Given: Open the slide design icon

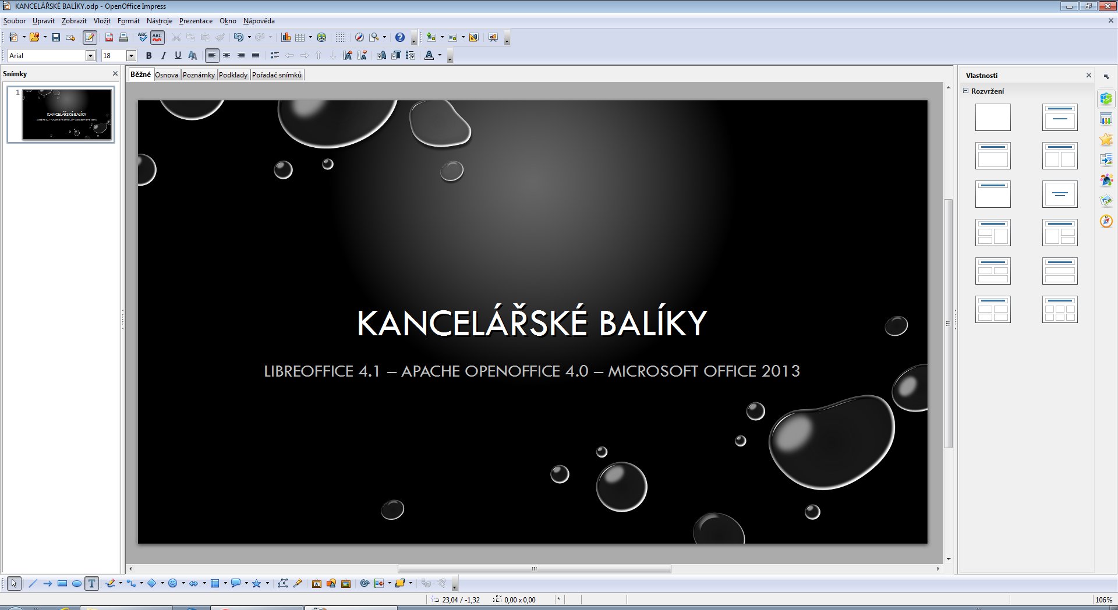Looking at the screenshot, I should (474, 37).
